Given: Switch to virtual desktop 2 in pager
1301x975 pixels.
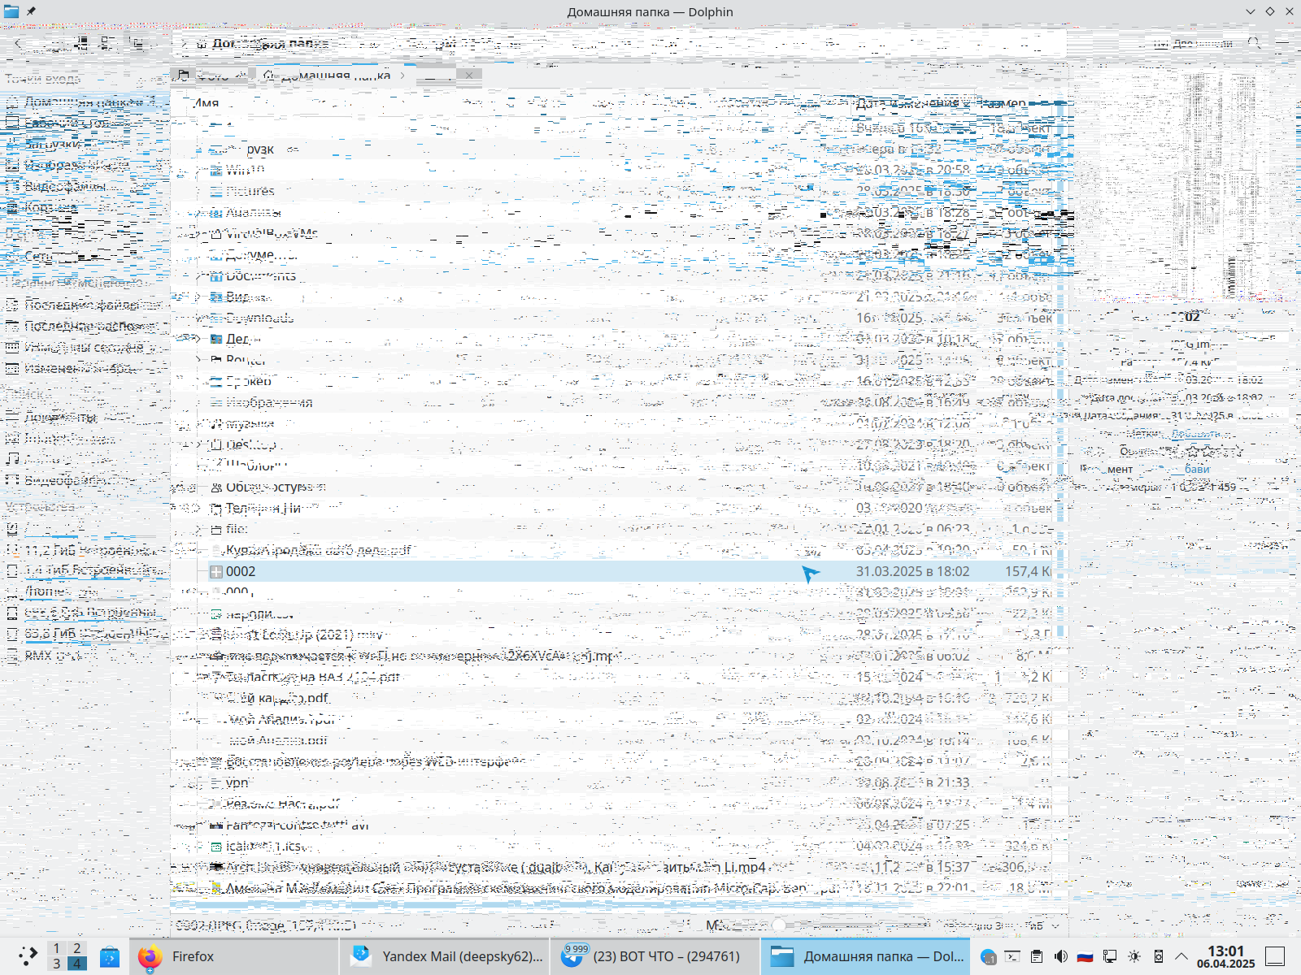Looking at the screenshot, I should pyautogui.click(x=77, y=948).
